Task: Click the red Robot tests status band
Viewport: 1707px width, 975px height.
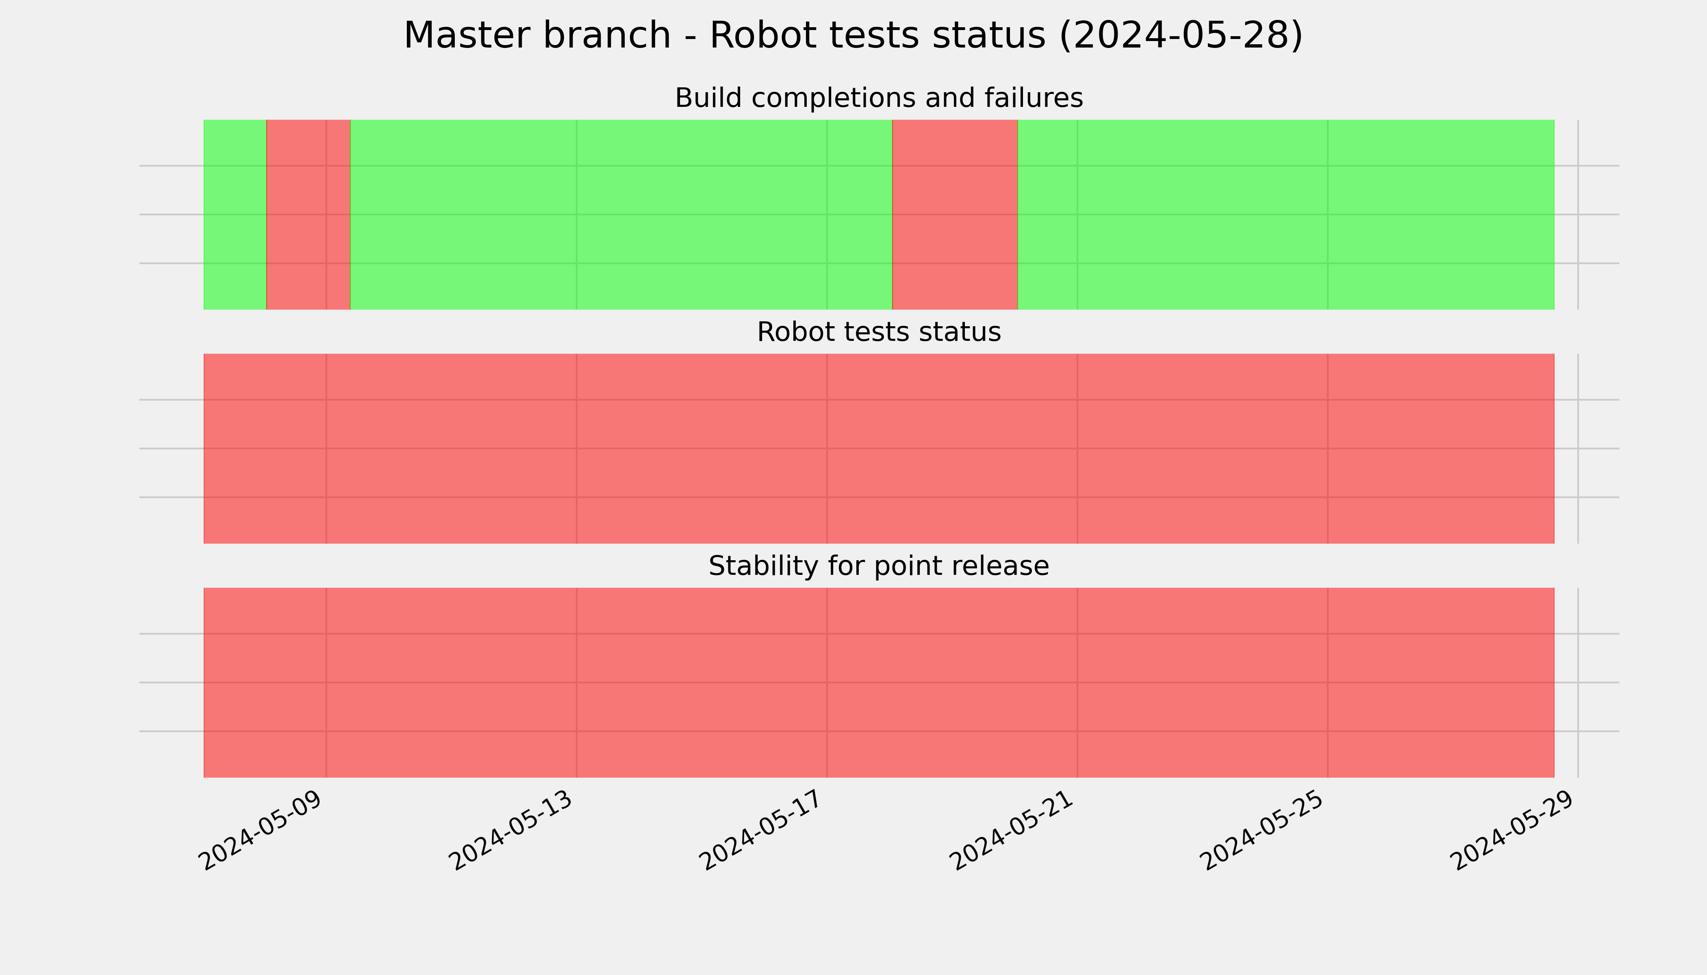Action: tap(879, 448)
